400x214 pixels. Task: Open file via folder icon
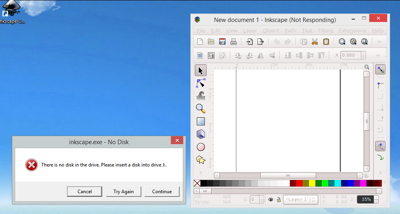(211, 42)
